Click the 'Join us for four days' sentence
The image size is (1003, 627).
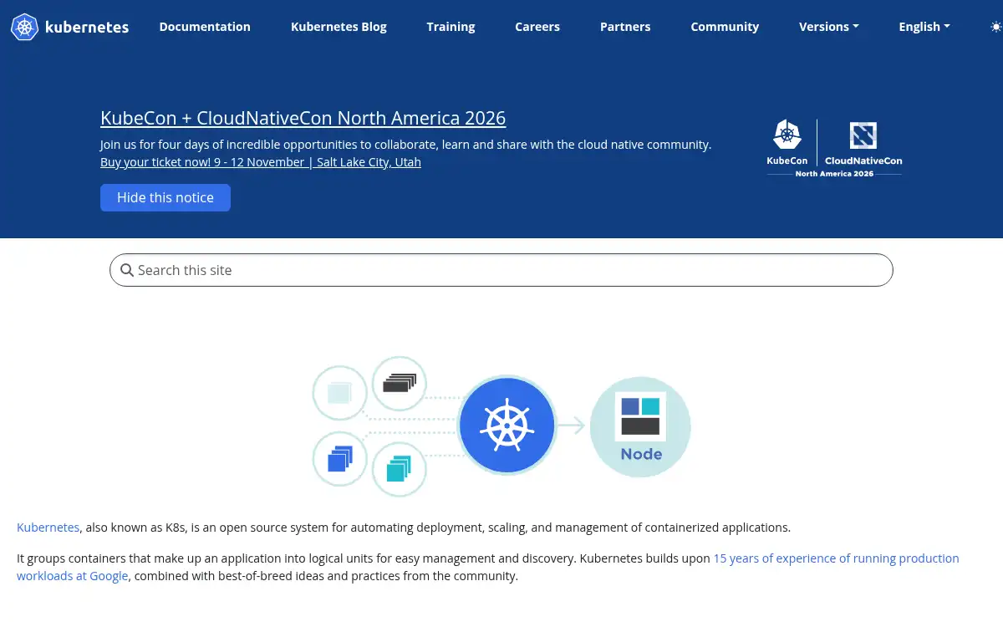405,145
